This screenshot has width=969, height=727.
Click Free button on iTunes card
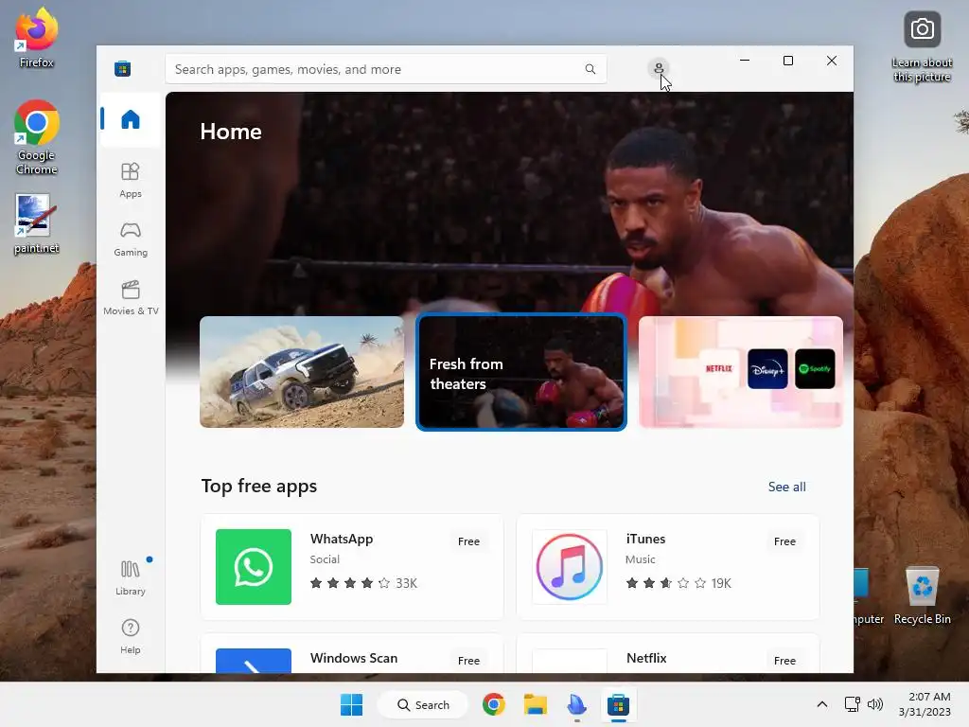(784, 541)
